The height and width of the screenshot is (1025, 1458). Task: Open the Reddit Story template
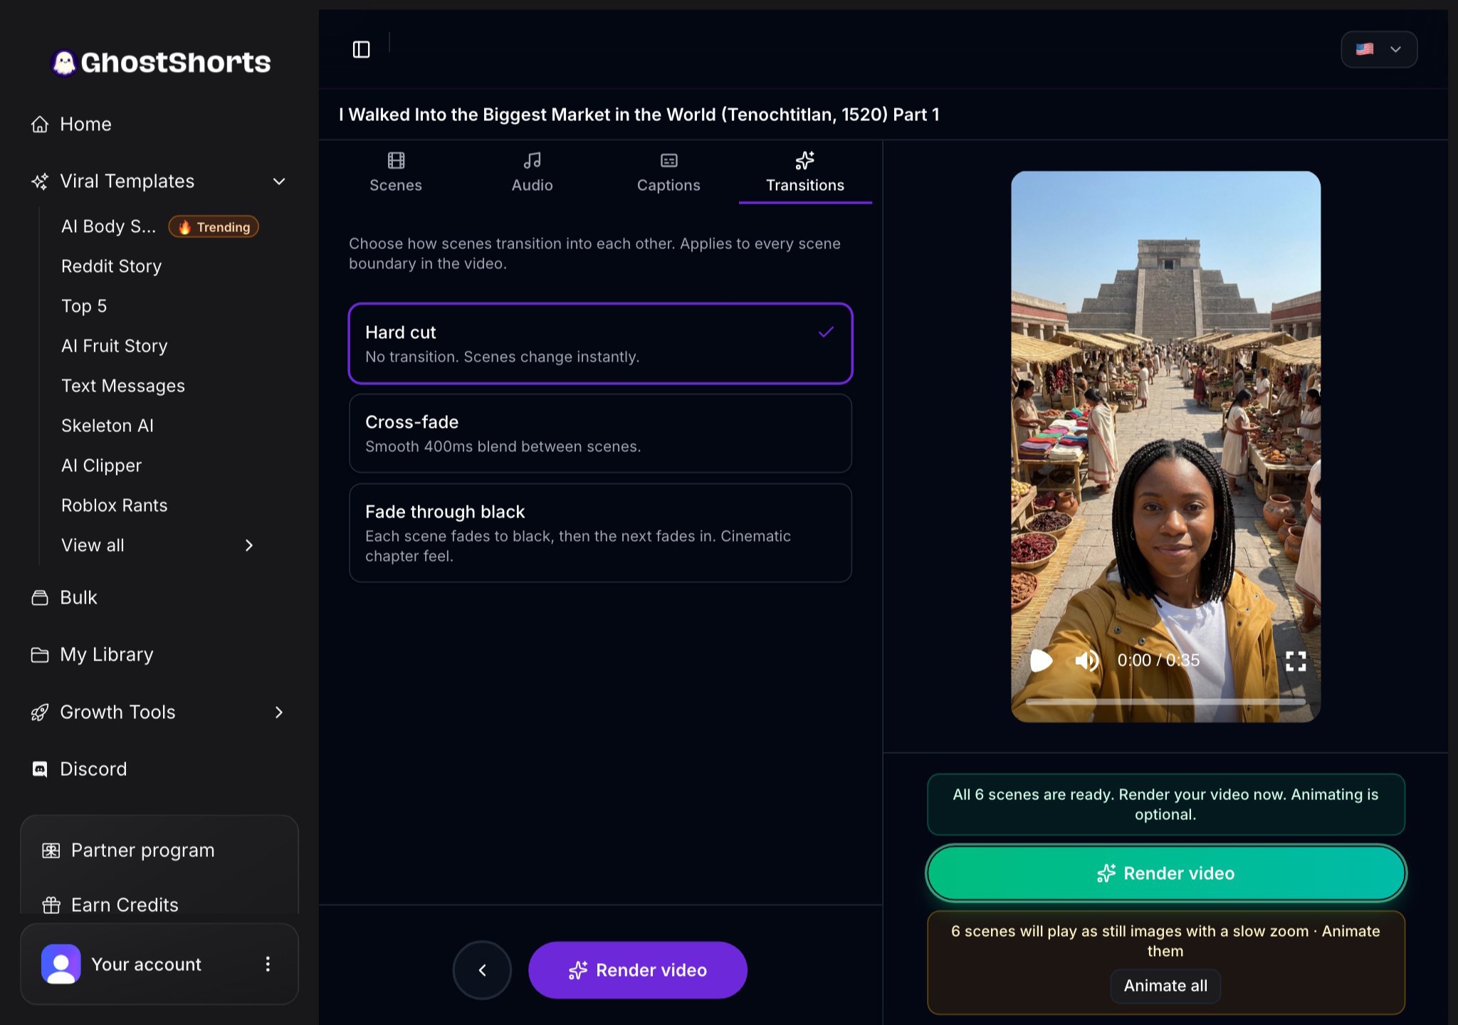(x=111, y=266)
